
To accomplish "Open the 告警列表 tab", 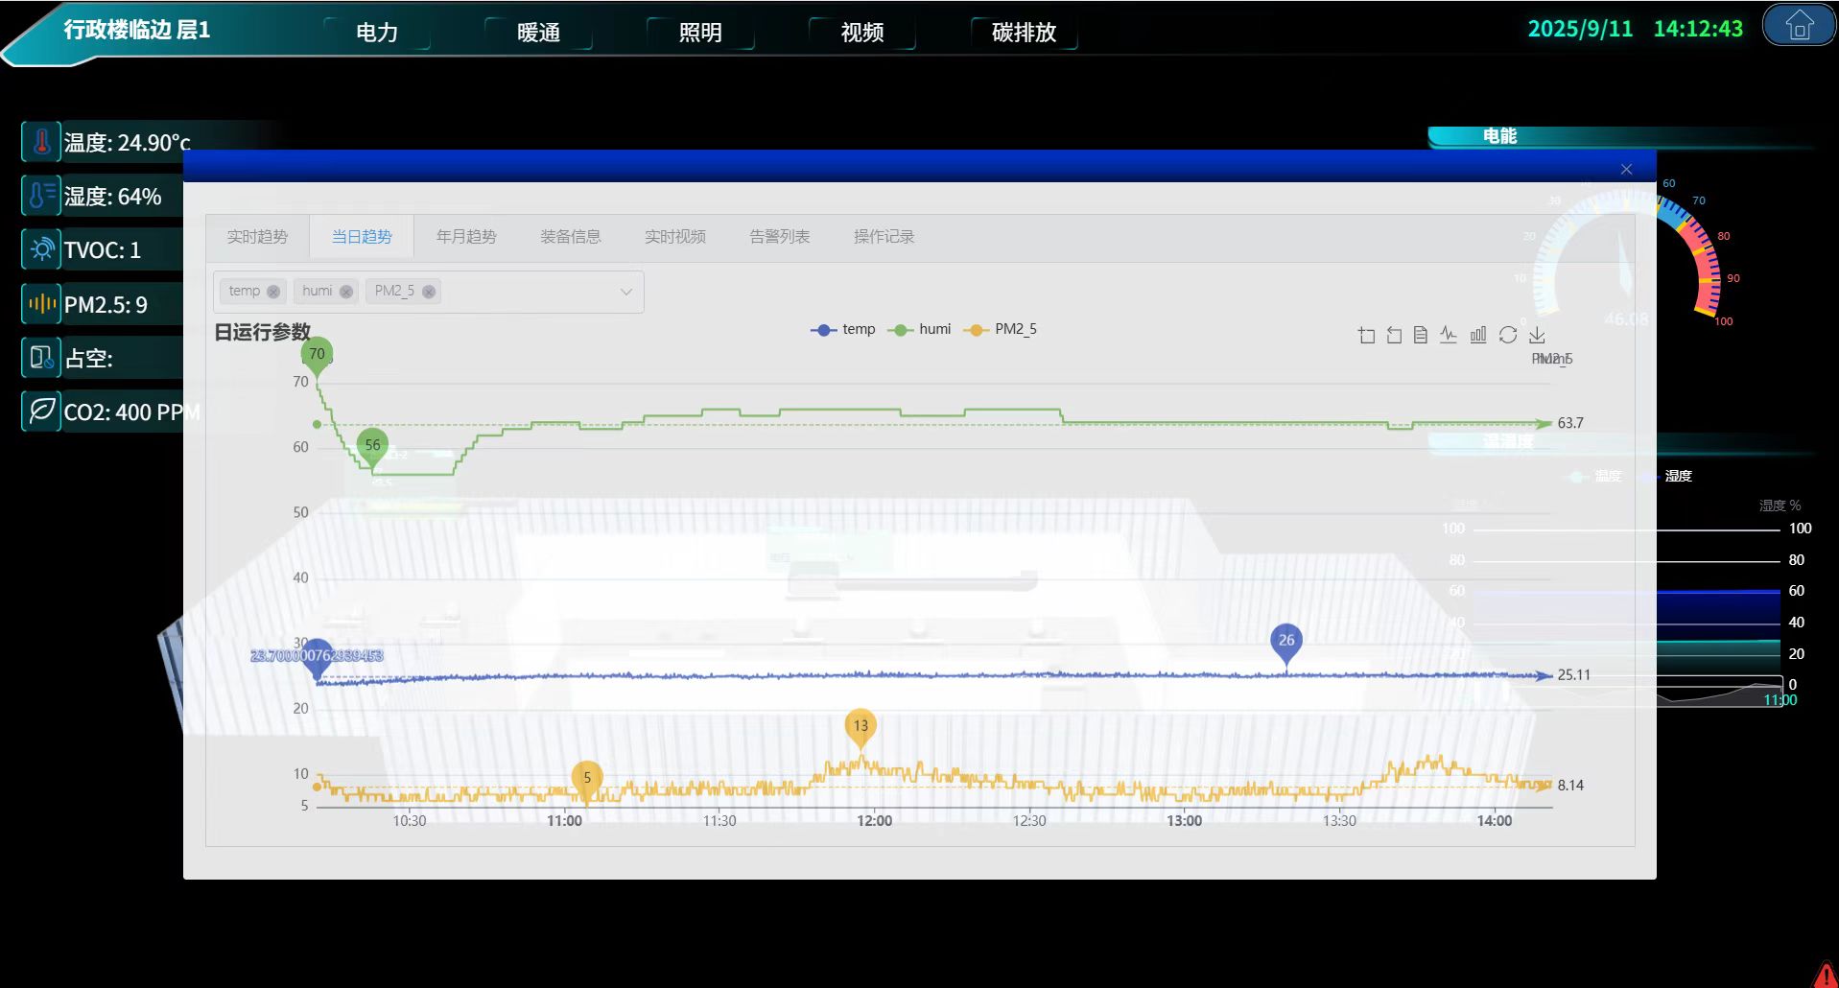I will (780, 236).
